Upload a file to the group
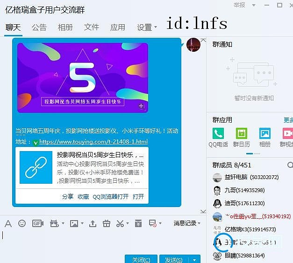The image size is (293, 263). pos(93,223)
